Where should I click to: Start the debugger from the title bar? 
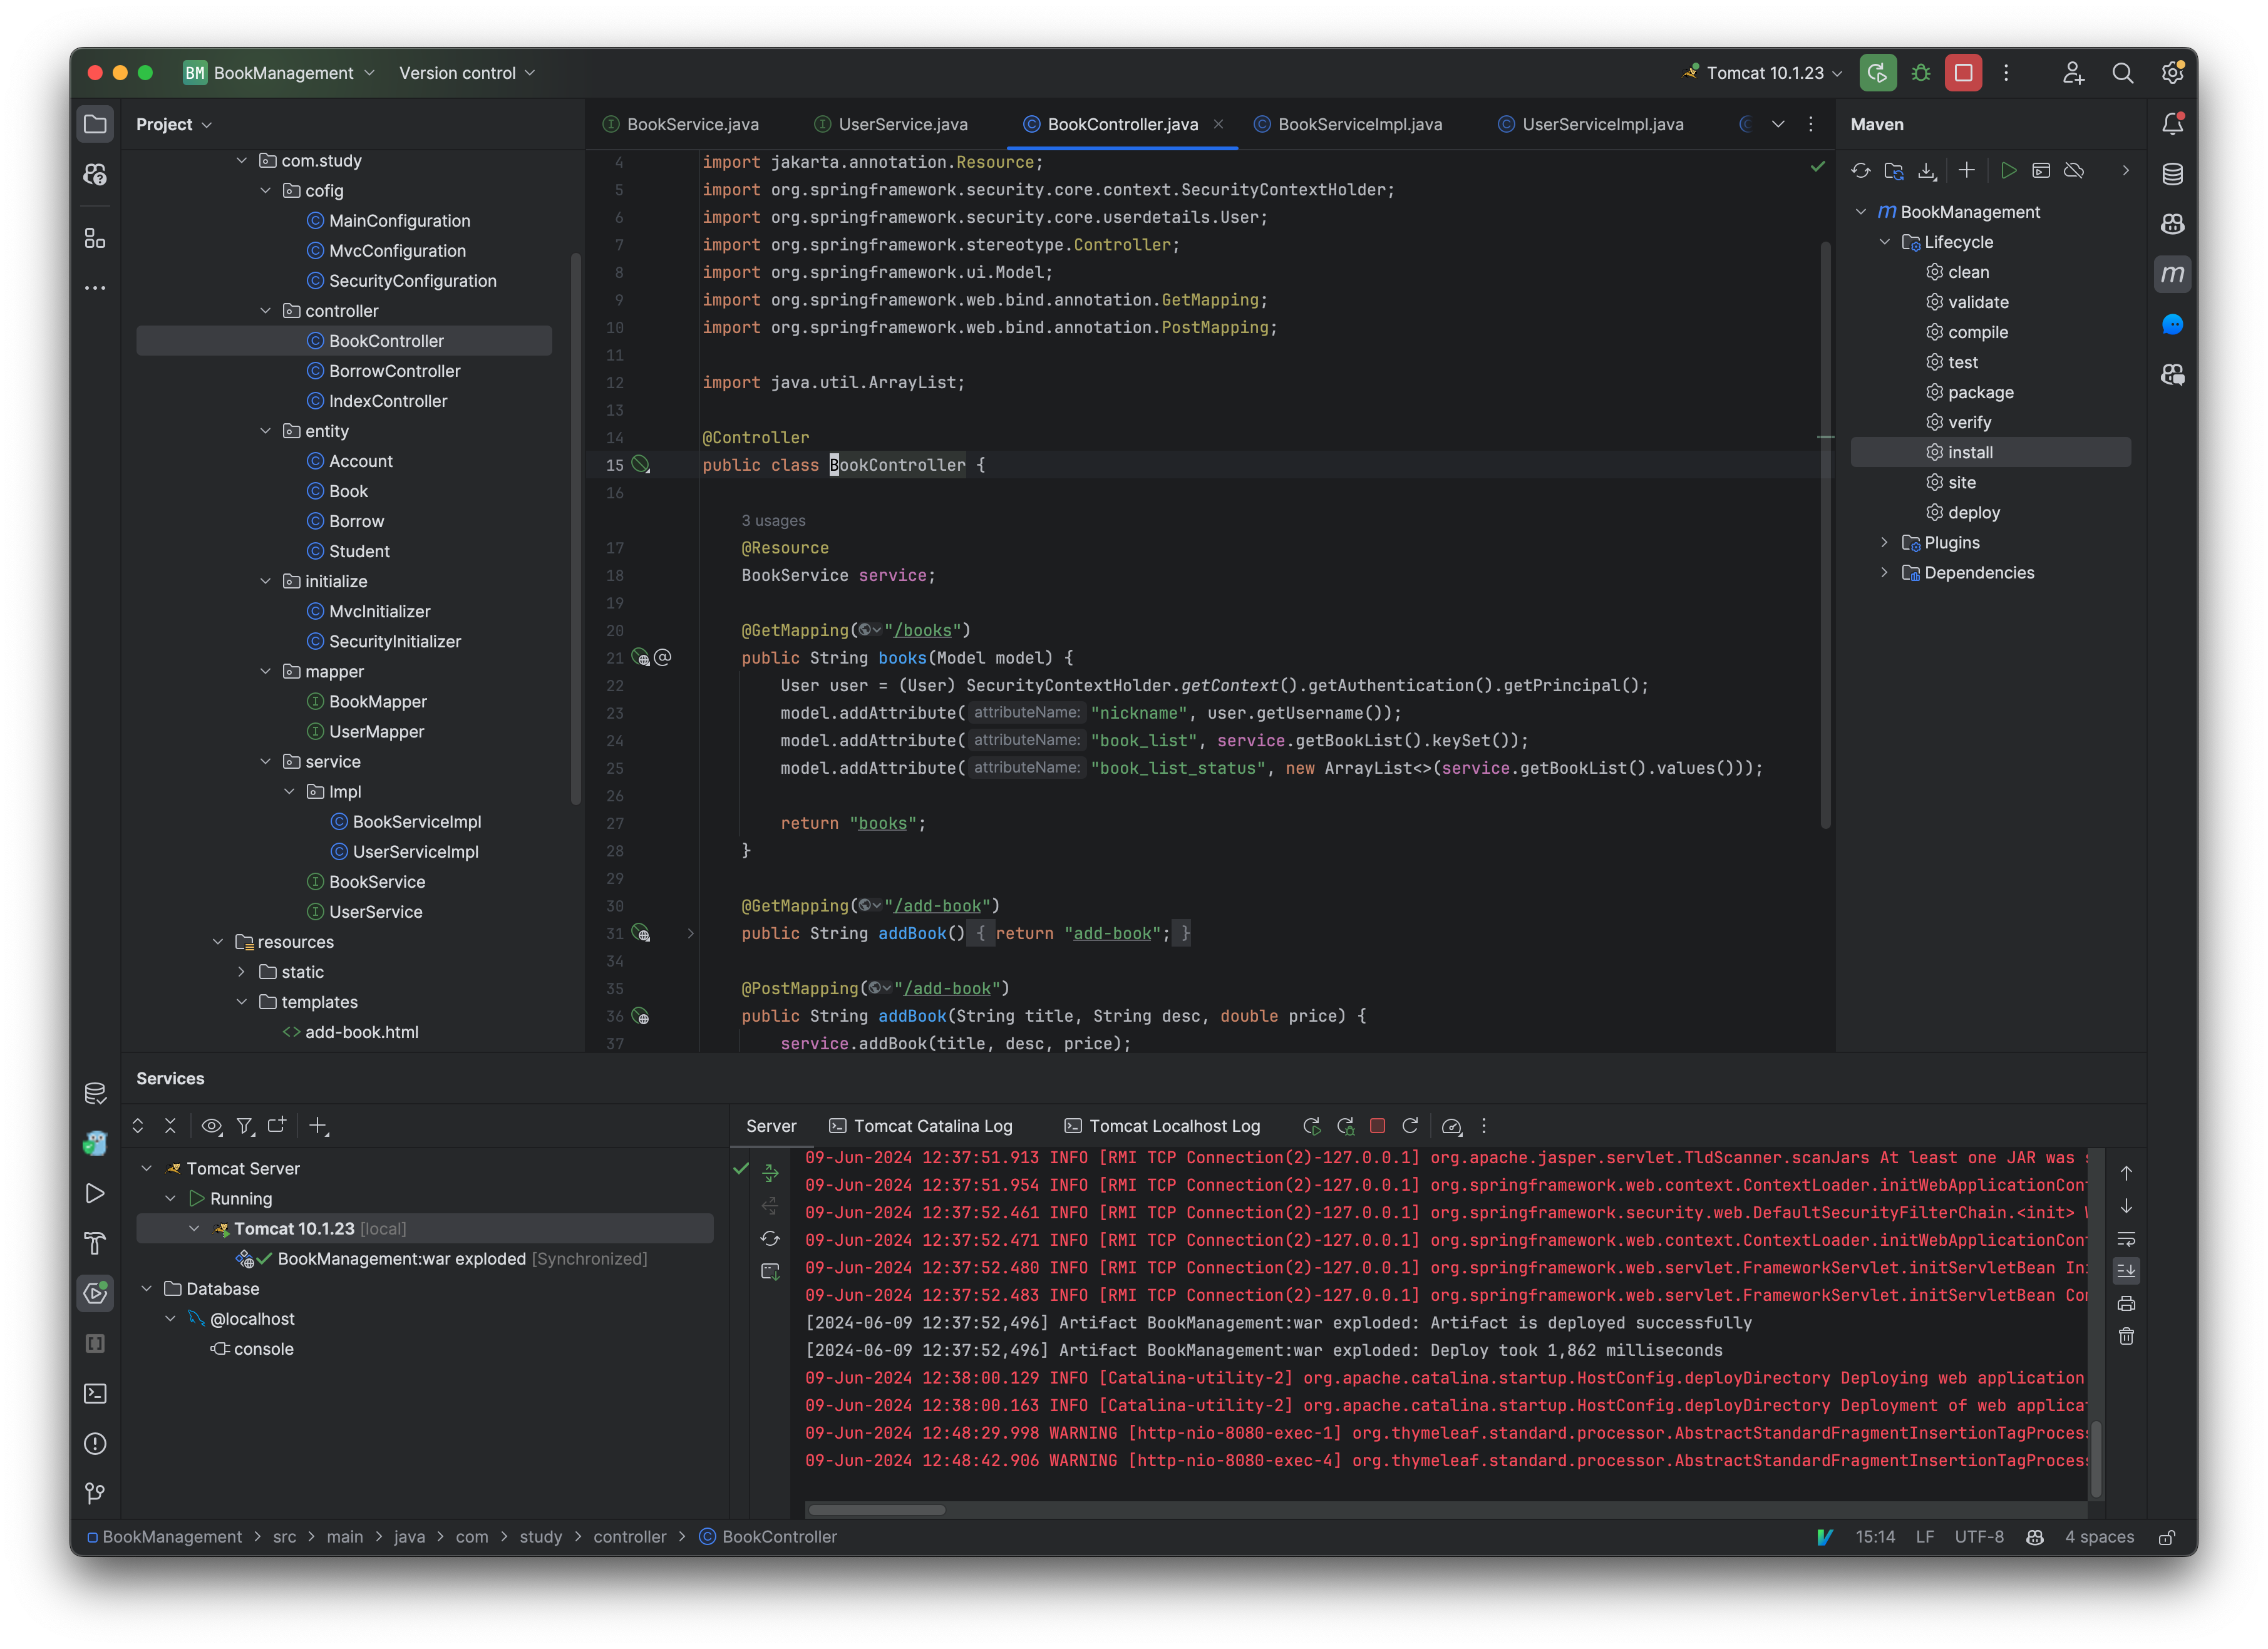pos(1920,72)
